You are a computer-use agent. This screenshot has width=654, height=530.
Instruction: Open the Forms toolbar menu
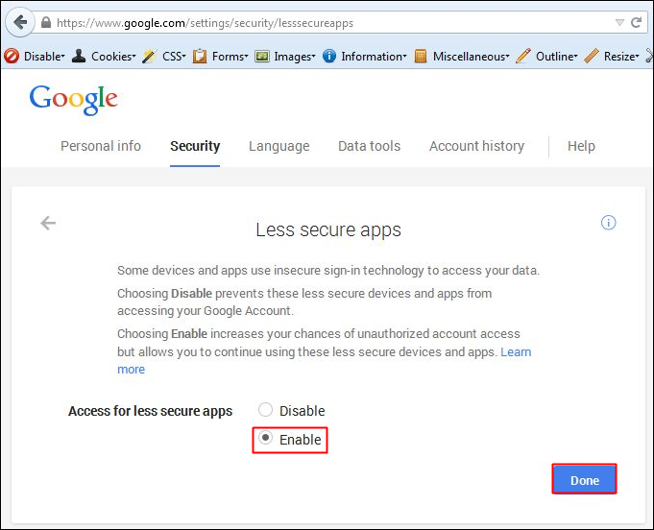[x=221, y=56]
